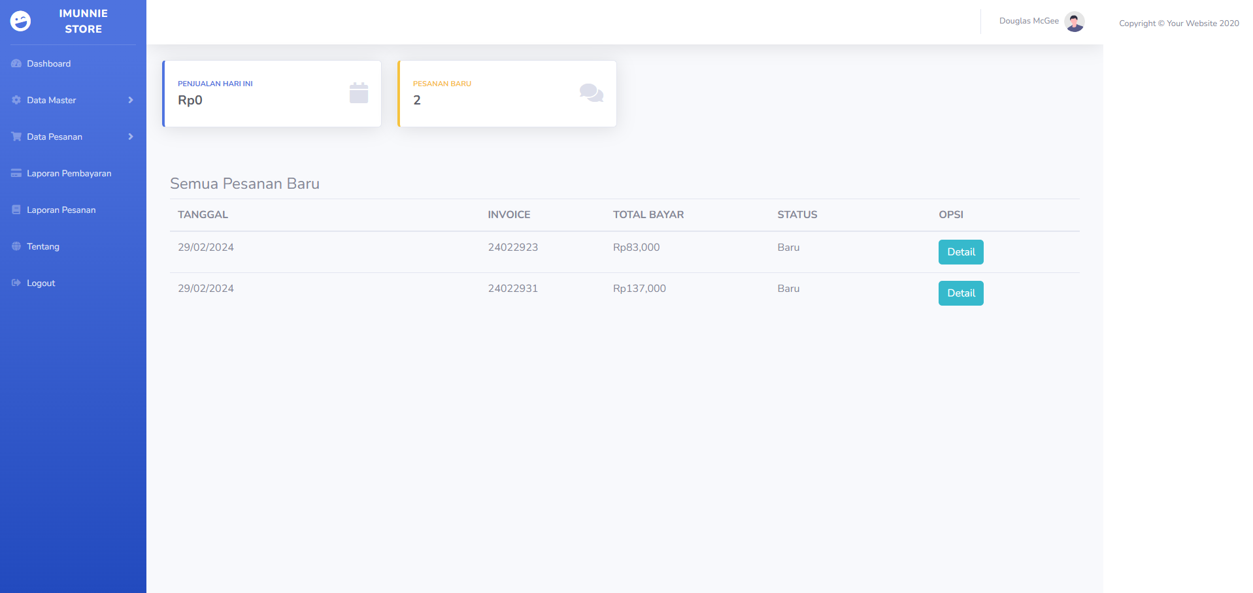
Task: View Detail for invoice 24022923
Action: [960, 252]
